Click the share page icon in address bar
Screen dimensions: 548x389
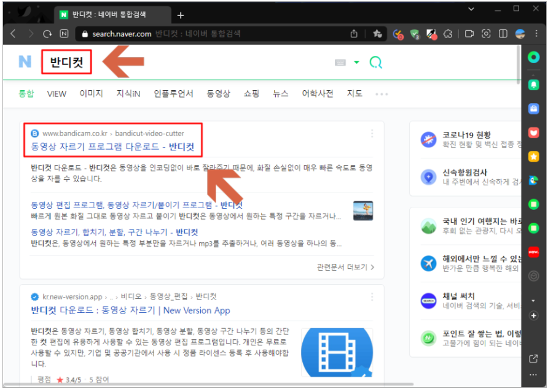point(354,34)
